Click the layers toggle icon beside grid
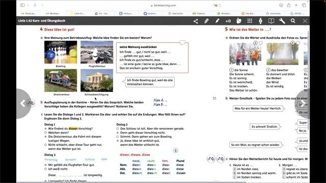Screen dimensions: 326x183 pyautogui.click(x=260, y=21)
